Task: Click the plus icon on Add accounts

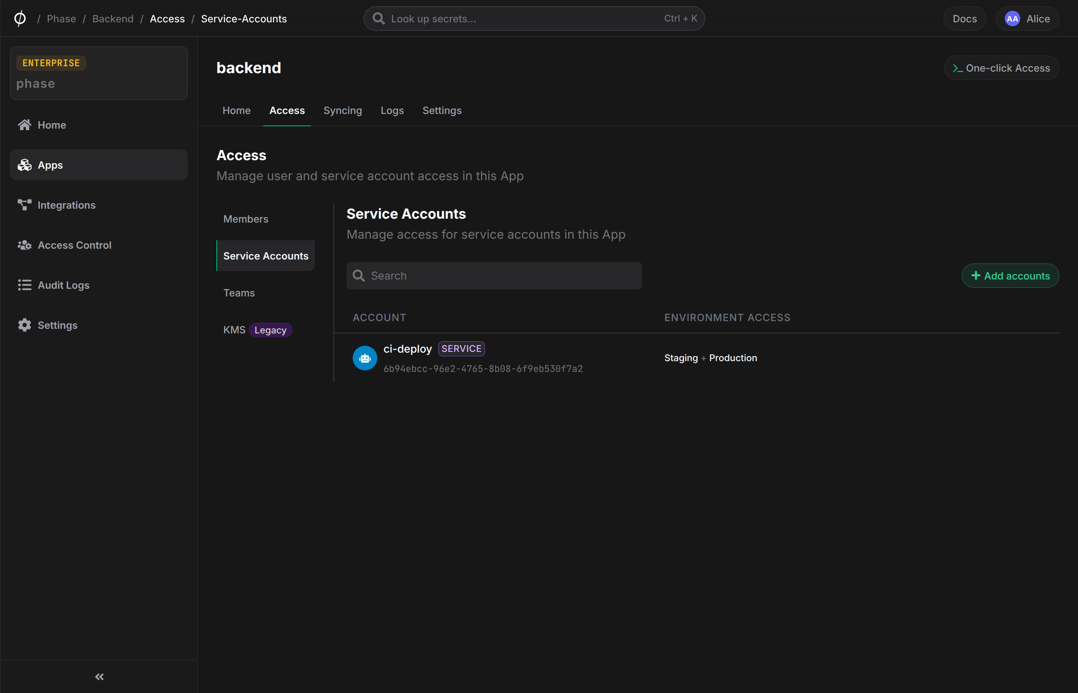Action: (x=976, y=275)
